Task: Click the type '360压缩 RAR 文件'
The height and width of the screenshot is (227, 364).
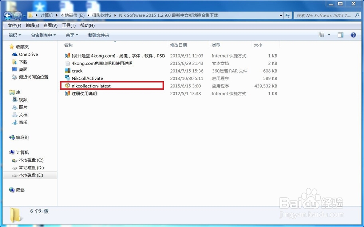Action: point(230,71)
